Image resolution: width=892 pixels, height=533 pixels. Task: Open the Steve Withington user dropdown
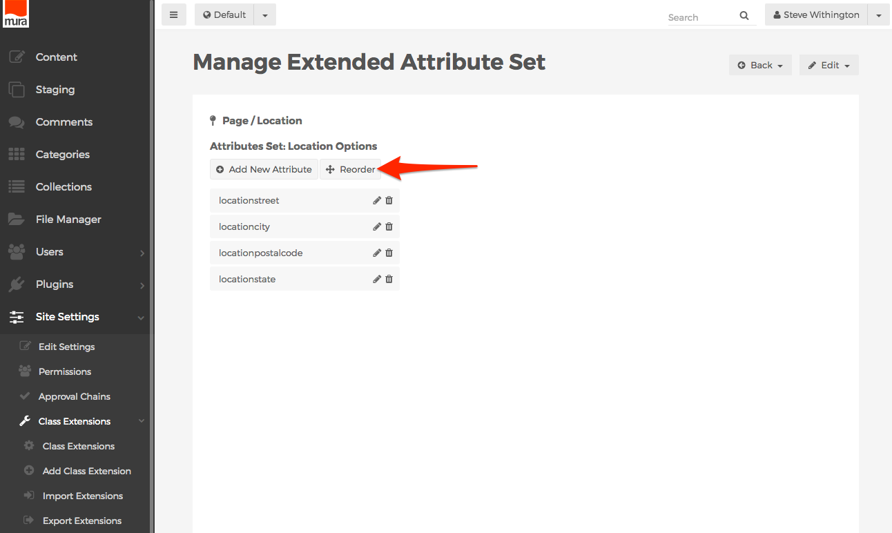tap(878, 14)
